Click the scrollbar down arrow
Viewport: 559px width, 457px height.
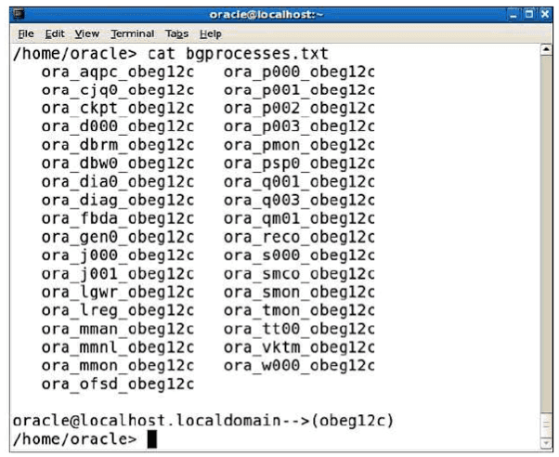(546, 443)
